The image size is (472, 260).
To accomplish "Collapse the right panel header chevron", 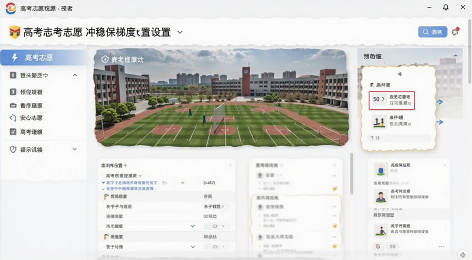I will coord(455,56).
